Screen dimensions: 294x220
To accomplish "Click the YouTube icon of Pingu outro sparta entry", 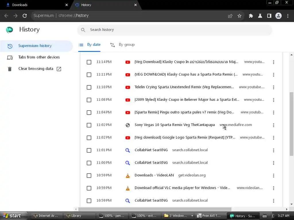I will click(x=128, y=112).
